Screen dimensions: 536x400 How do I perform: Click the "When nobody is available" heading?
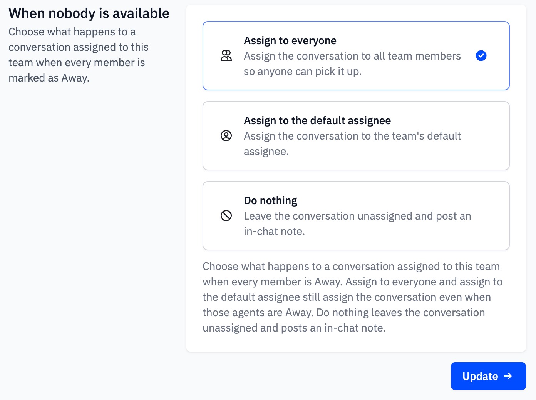point(89,13)
